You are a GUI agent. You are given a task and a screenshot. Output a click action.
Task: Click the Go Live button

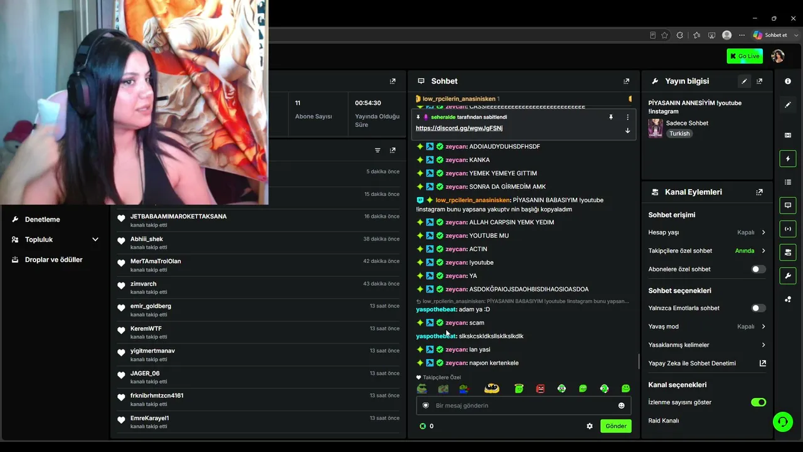coord(745,56)
